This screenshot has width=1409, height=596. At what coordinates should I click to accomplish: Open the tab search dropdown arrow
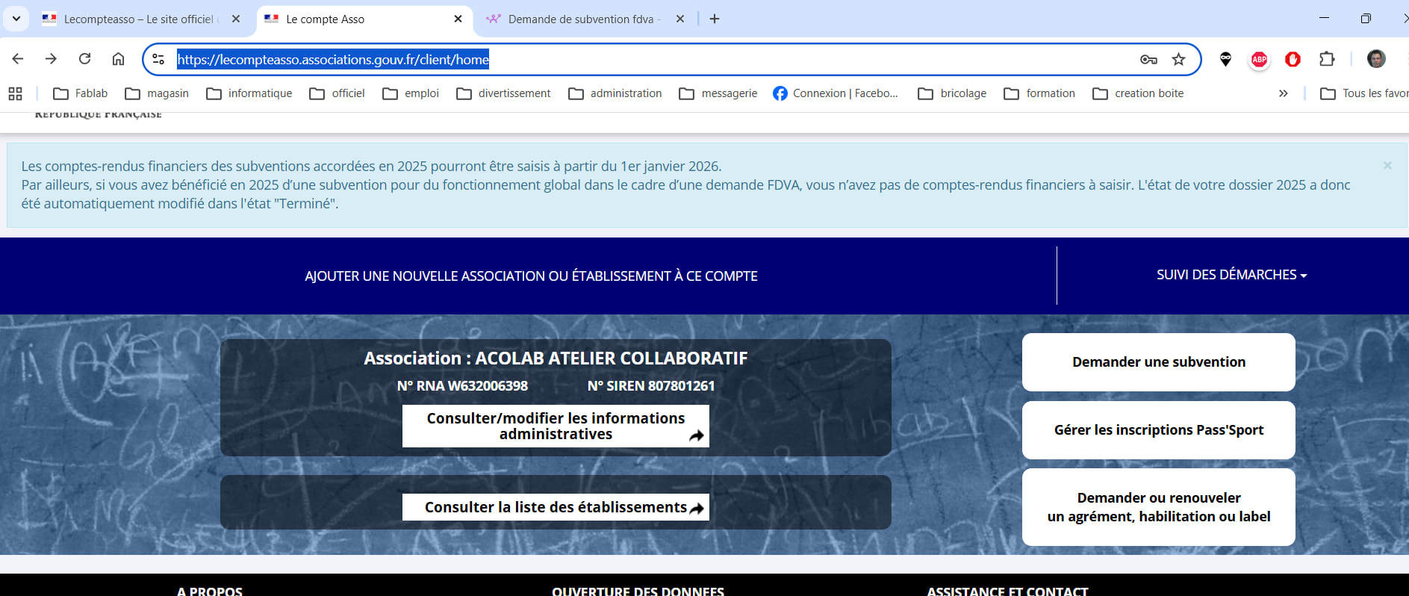(16, 19)
